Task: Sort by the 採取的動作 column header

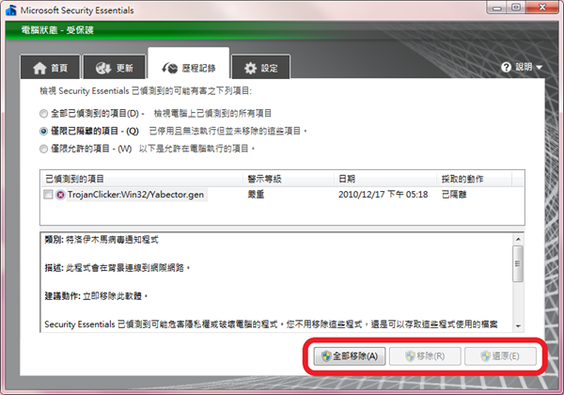Action: tap(474, 179)
